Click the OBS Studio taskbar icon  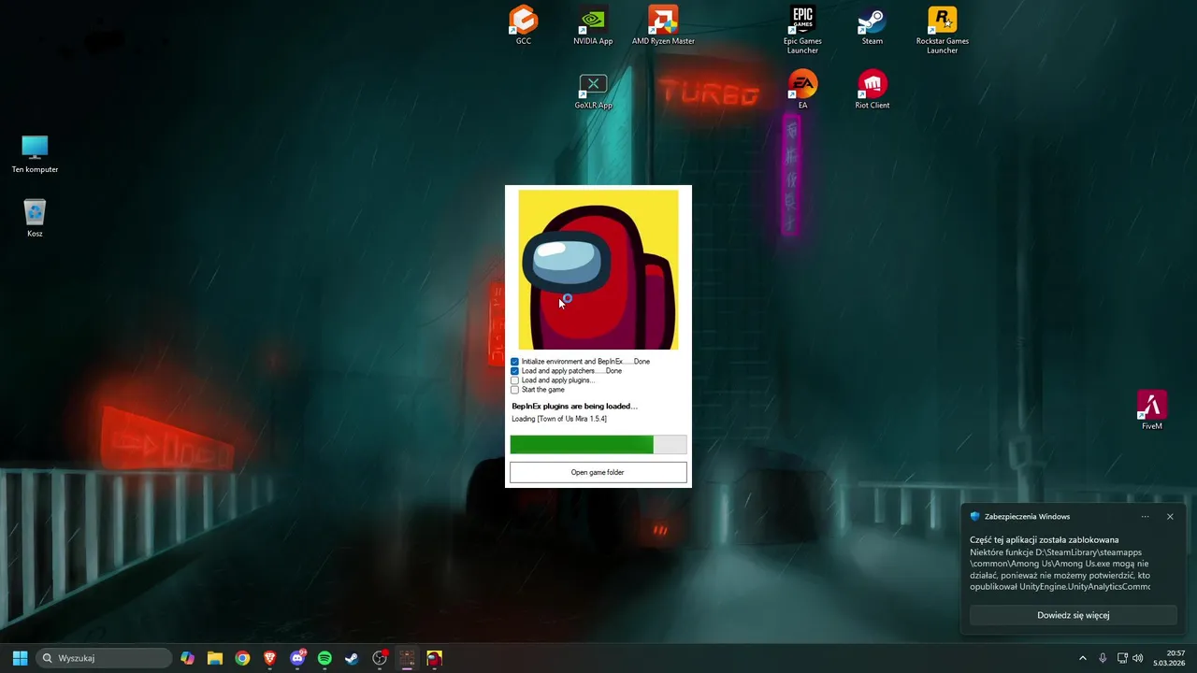click(380, 658)
